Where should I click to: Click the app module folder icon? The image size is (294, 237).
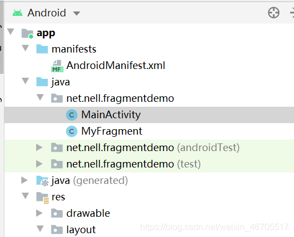point(27,33)
